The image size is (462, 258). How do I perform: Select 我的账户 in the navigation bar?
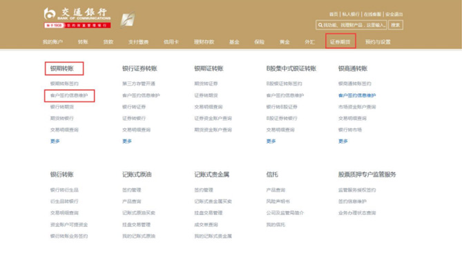52,42
